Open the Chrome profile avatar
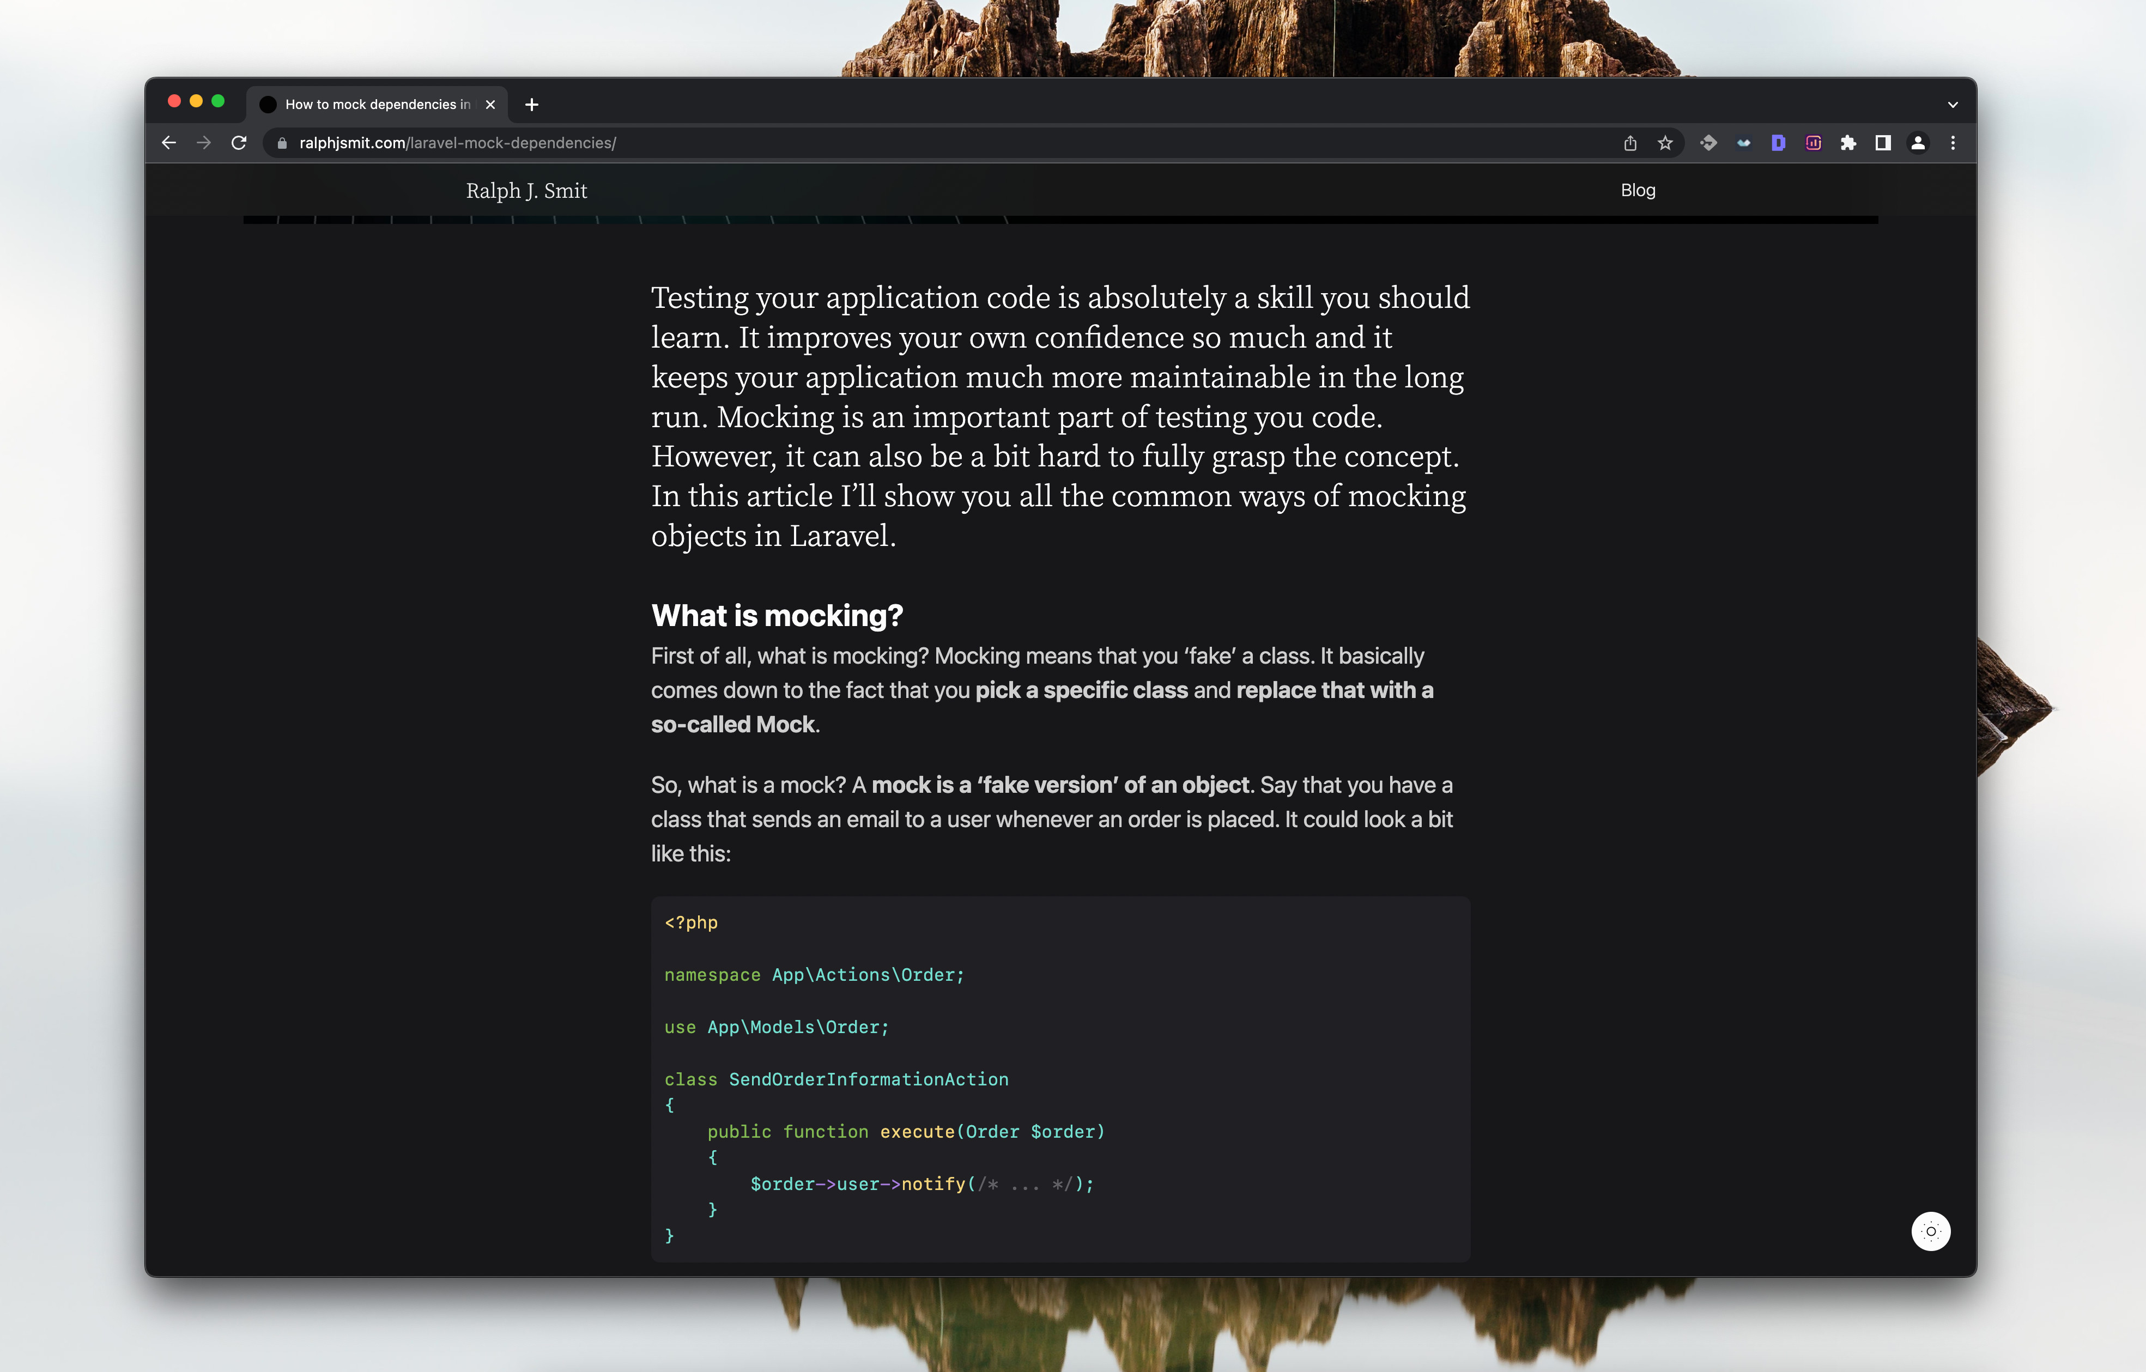The image size is (2146, 1372). coord(1918,143)
